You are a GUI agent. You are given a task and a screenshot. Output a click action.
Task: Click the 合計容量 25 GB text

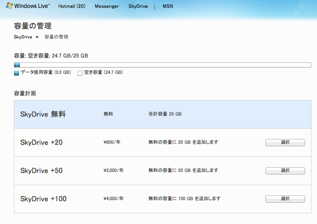(x=165, y=114)
